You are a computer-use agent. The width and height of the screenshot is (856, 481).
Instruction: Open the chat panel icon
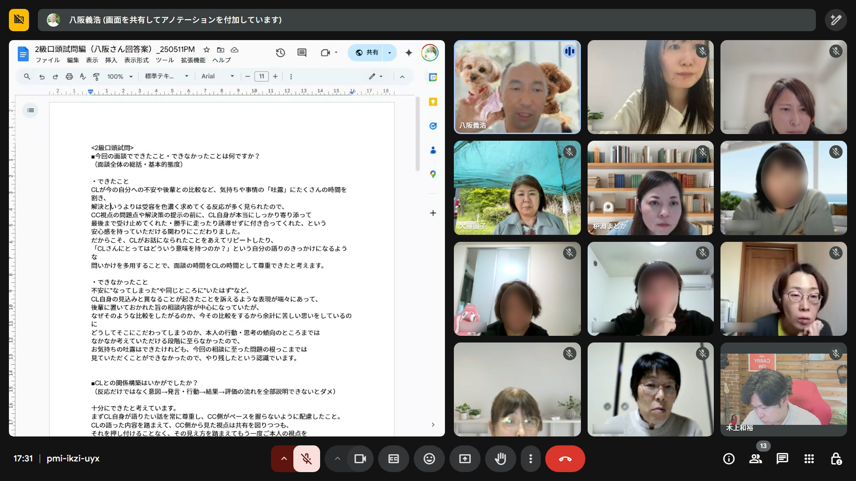point(782,459)
